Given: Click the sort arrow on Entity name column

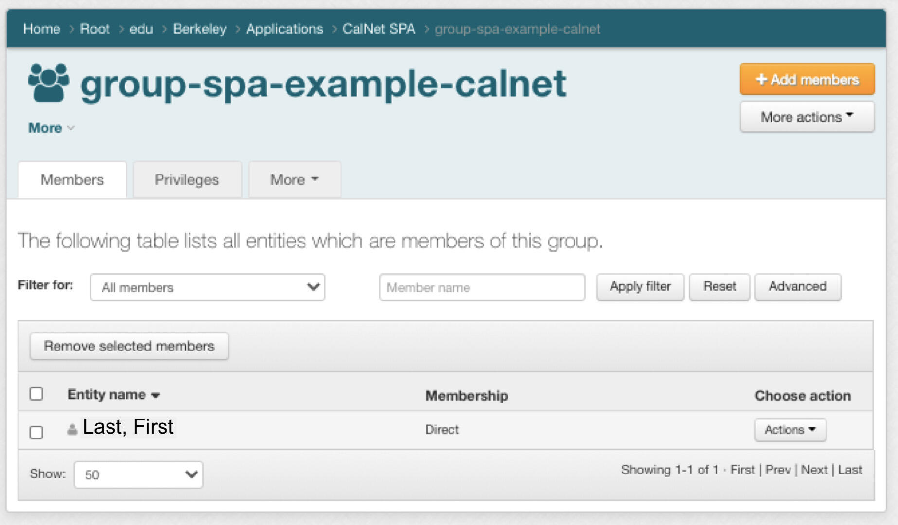Looking at the screenshot, I should click(155, 395).
